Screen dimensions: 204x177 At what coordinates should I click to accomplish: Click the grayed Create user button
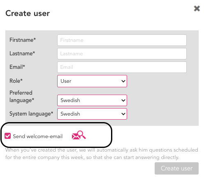(x=176, y=168)
